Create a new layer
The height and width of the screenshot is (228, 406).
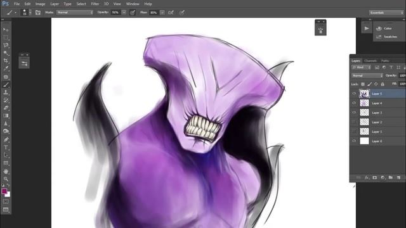tap(398, 177)
